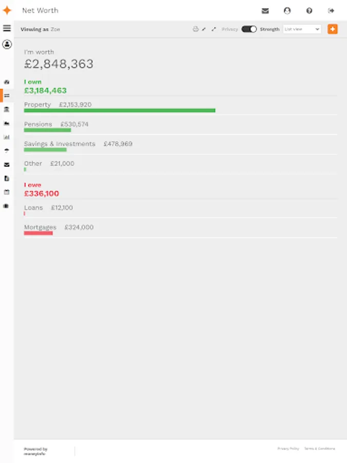Click the bank icon in sidebar
347x463 pixels.
(7, 110)
